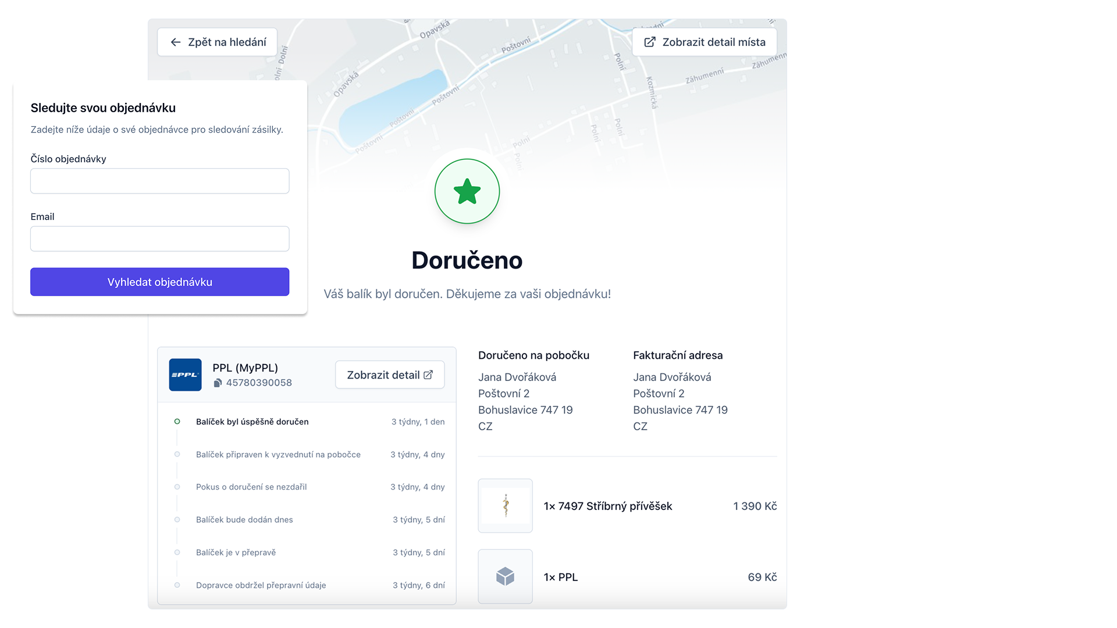Click the external link icon beside Zobrazit detail místa
The image size is (1117, 628).
650,42
